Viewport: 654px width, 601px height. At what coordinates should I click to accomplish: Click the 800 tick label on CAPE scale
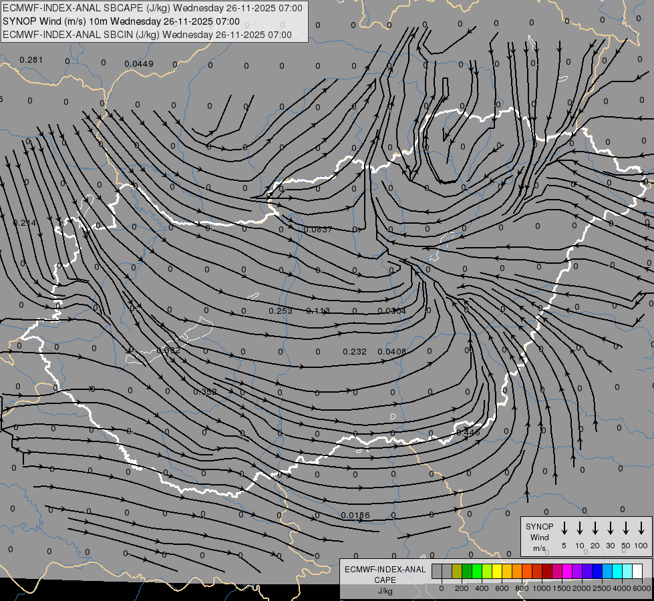tap(522, 588)
